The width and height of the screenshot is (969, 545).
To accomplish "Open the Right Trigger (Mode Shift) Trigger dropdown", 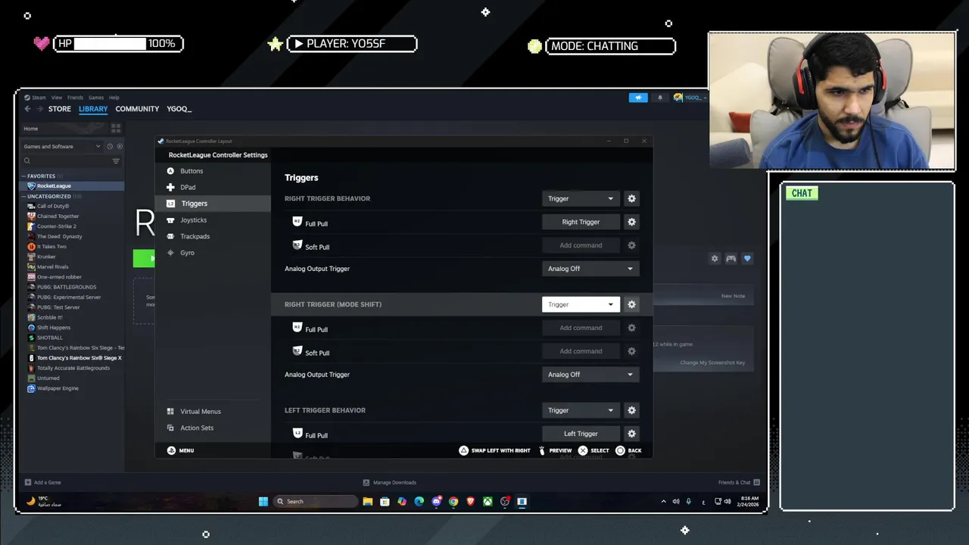I will click(x=581, y=304).
